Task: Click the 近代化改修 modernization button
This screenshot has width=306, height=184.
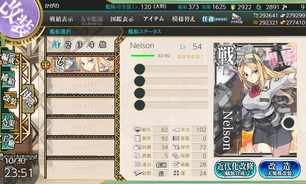Action: (x=235, y=169)
